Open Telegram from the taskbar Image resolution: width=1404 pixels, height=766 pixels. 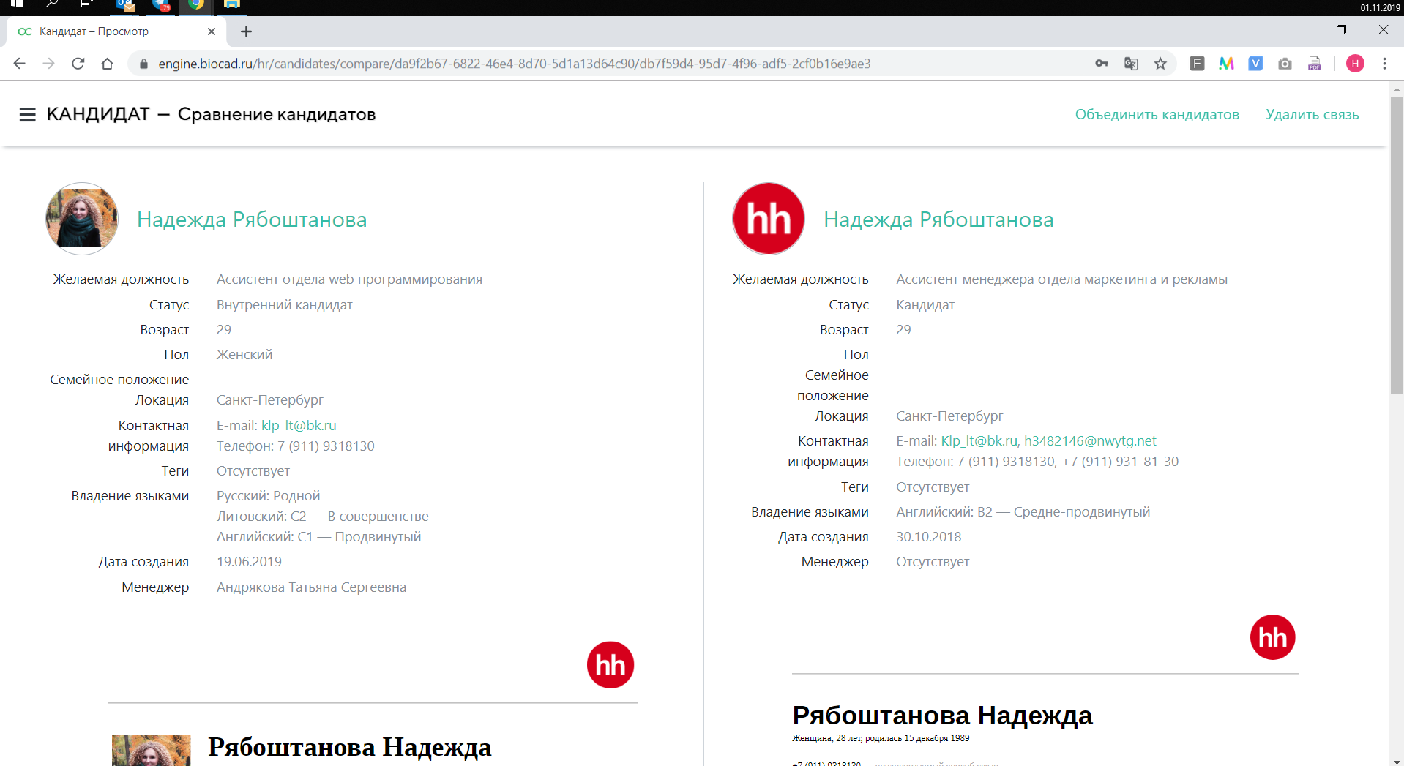point(161,6)
